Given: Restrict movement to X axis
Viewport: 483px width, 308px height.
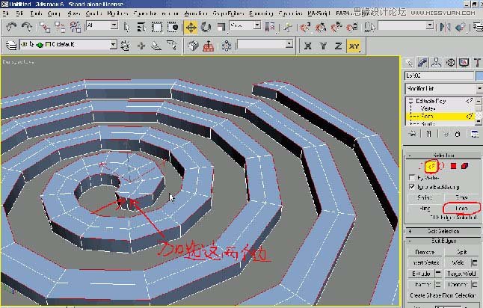Looking at the screenshot, I should point(307,46).
